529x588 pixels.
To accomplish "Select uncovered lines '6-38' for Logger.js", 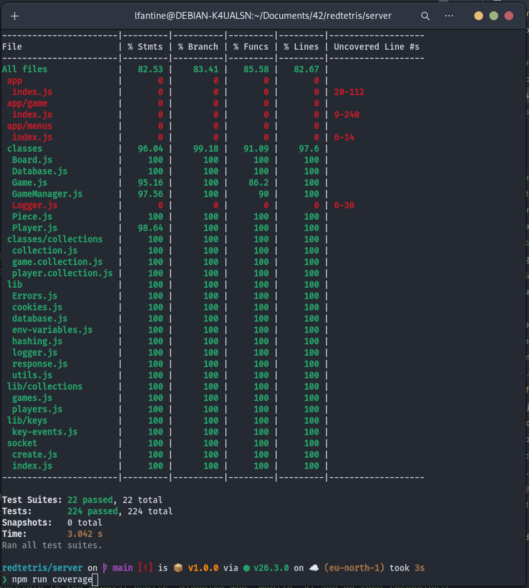I will pyautogui.click(x=344, y=205).
